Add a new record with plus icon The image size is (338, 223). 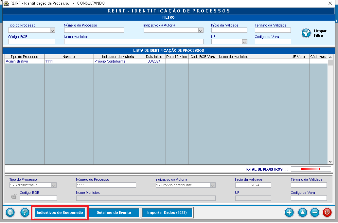point(289,213)
